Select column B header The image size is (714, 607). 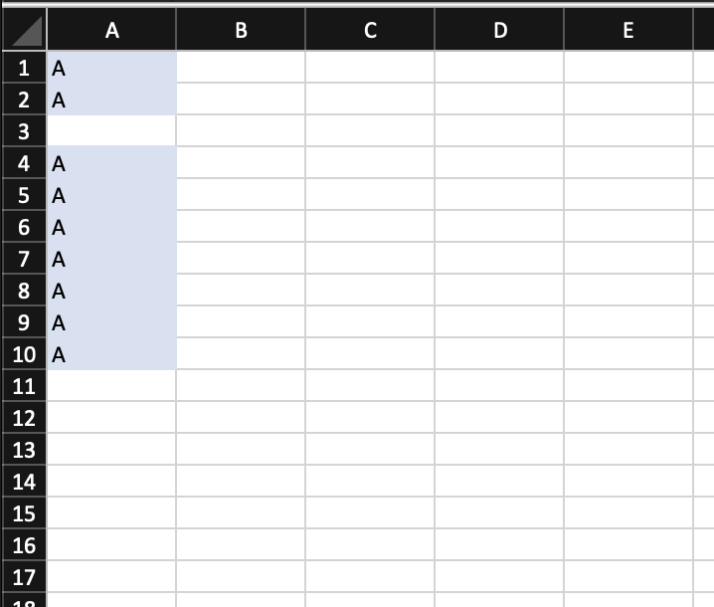point(241,29)
